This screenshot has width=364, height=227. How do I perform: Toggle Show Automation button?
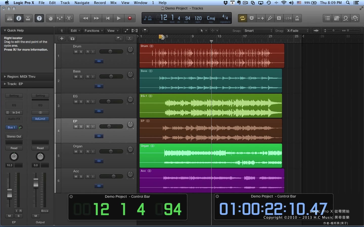click(126, 31)
